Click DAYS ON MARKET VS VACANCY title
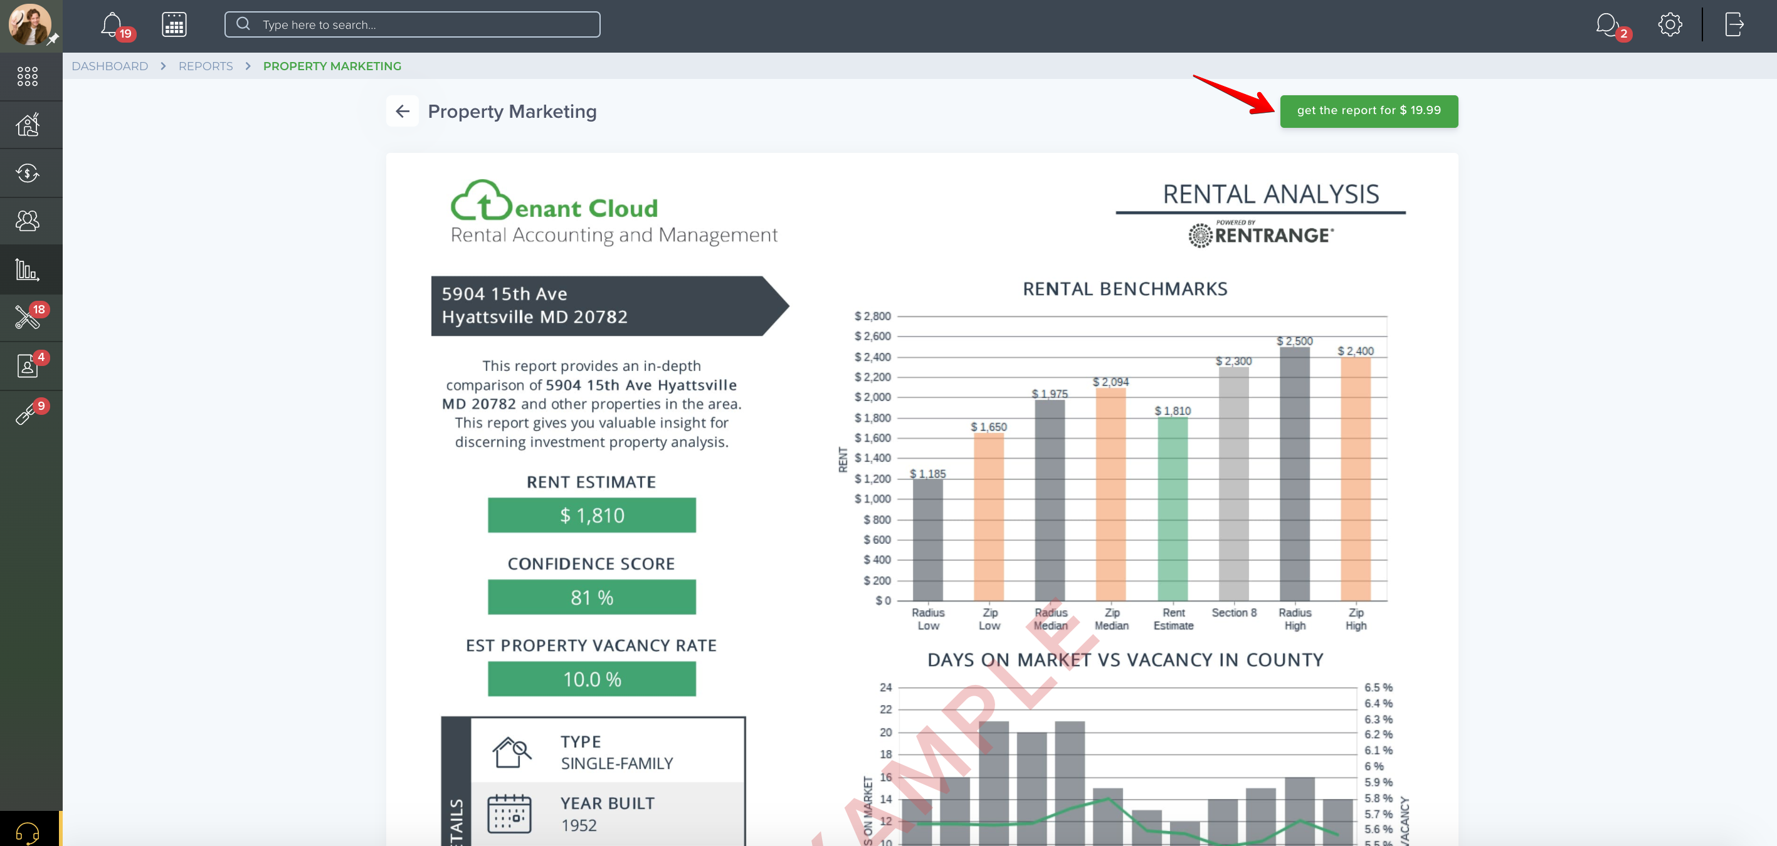The width and height of the screenshot is (1777, 846). pos(1125,660)
